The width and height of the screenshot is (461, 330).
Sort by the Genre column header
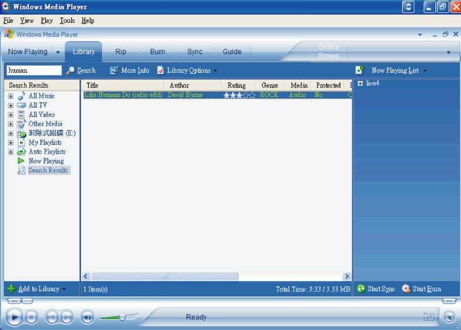(270, 85)
